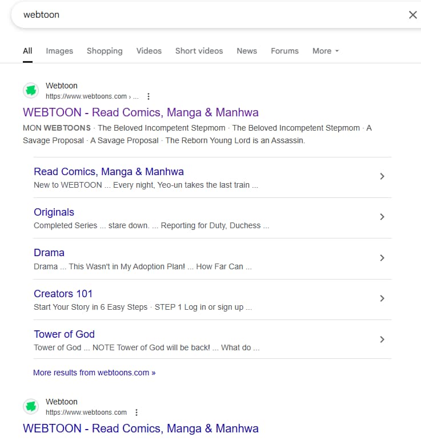Switch to the Images tab

pos(59,51)
